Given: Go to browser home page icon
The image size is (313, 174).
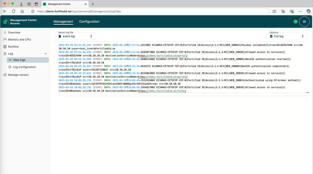Looking at the screenshot, I should coord(22,11).
